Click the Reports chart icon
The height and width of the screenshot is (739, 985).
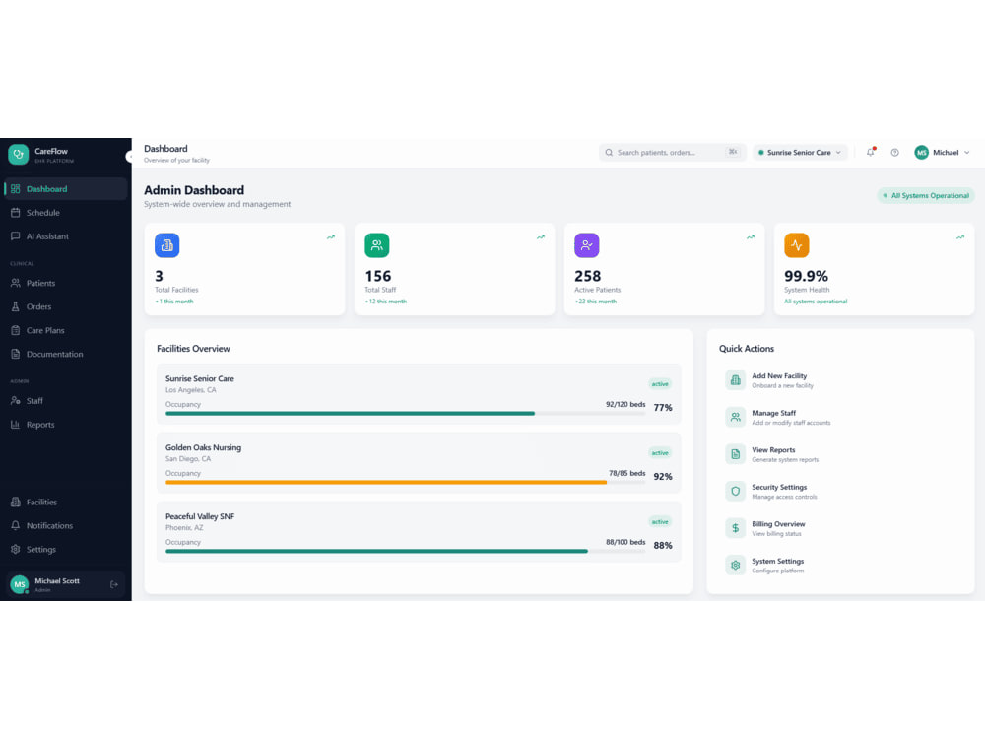16,424
